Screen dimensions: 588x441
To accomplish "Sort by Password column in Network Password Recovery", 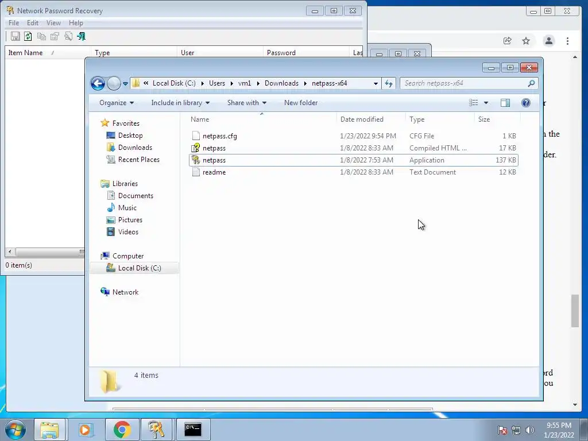I will tap(306, 52).
